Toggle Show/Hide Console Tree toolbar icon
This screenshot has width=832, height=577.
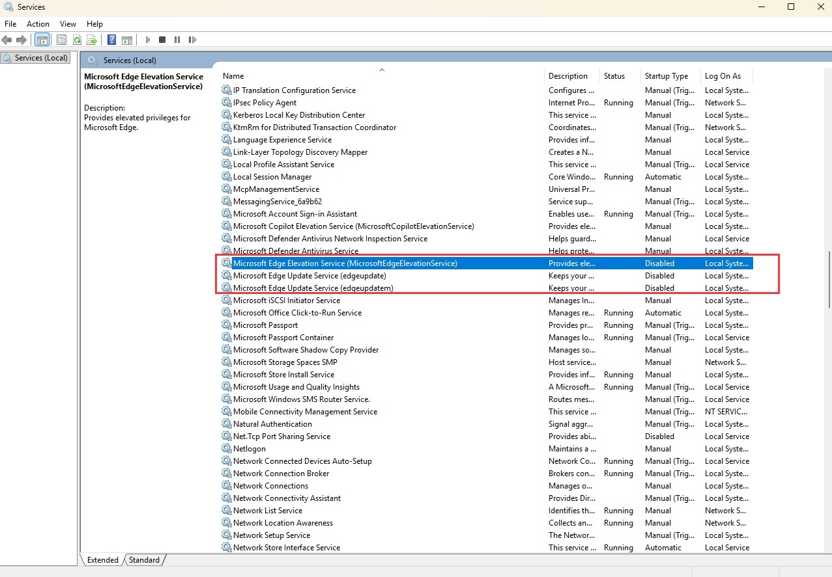coord(42,40)
